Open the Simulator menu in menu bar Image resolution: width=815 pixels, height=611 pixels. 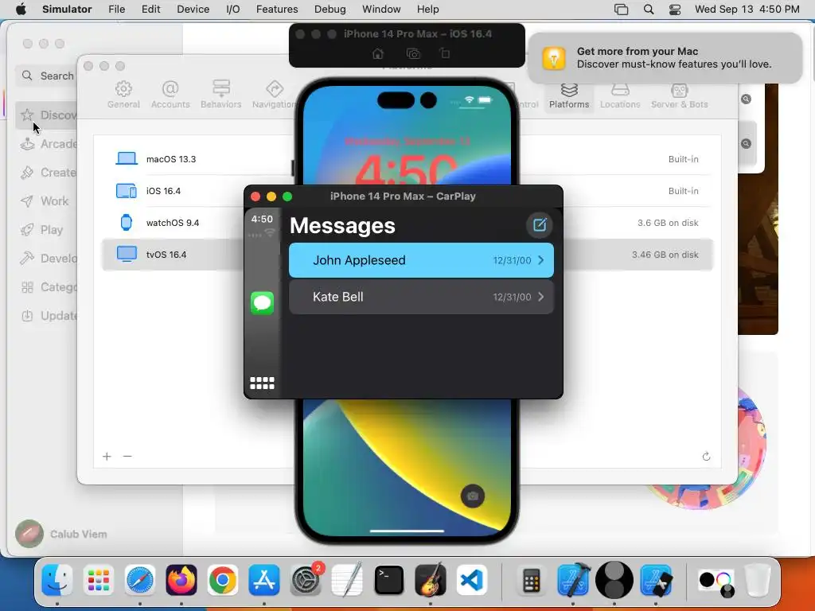pos(67,10)
